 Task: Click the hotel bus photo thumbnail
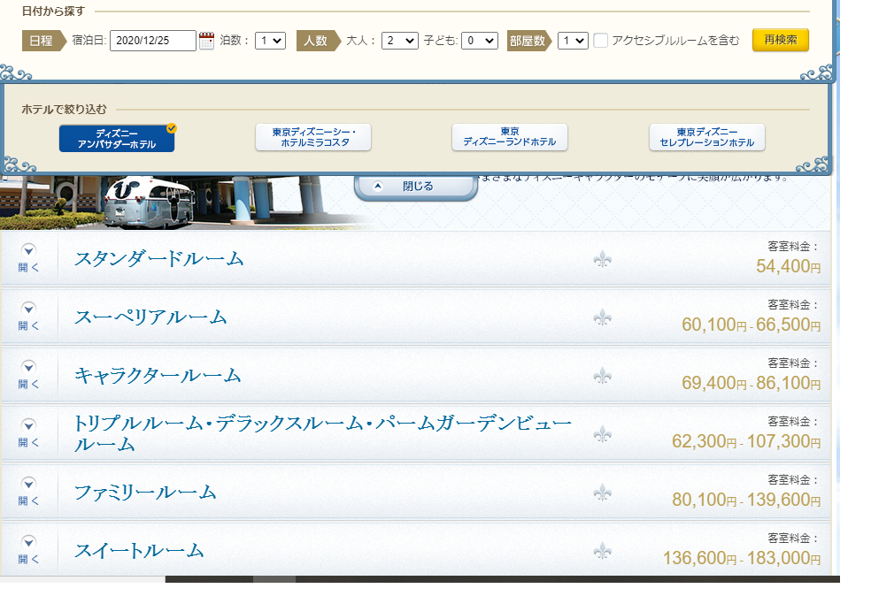pos(183,202)
